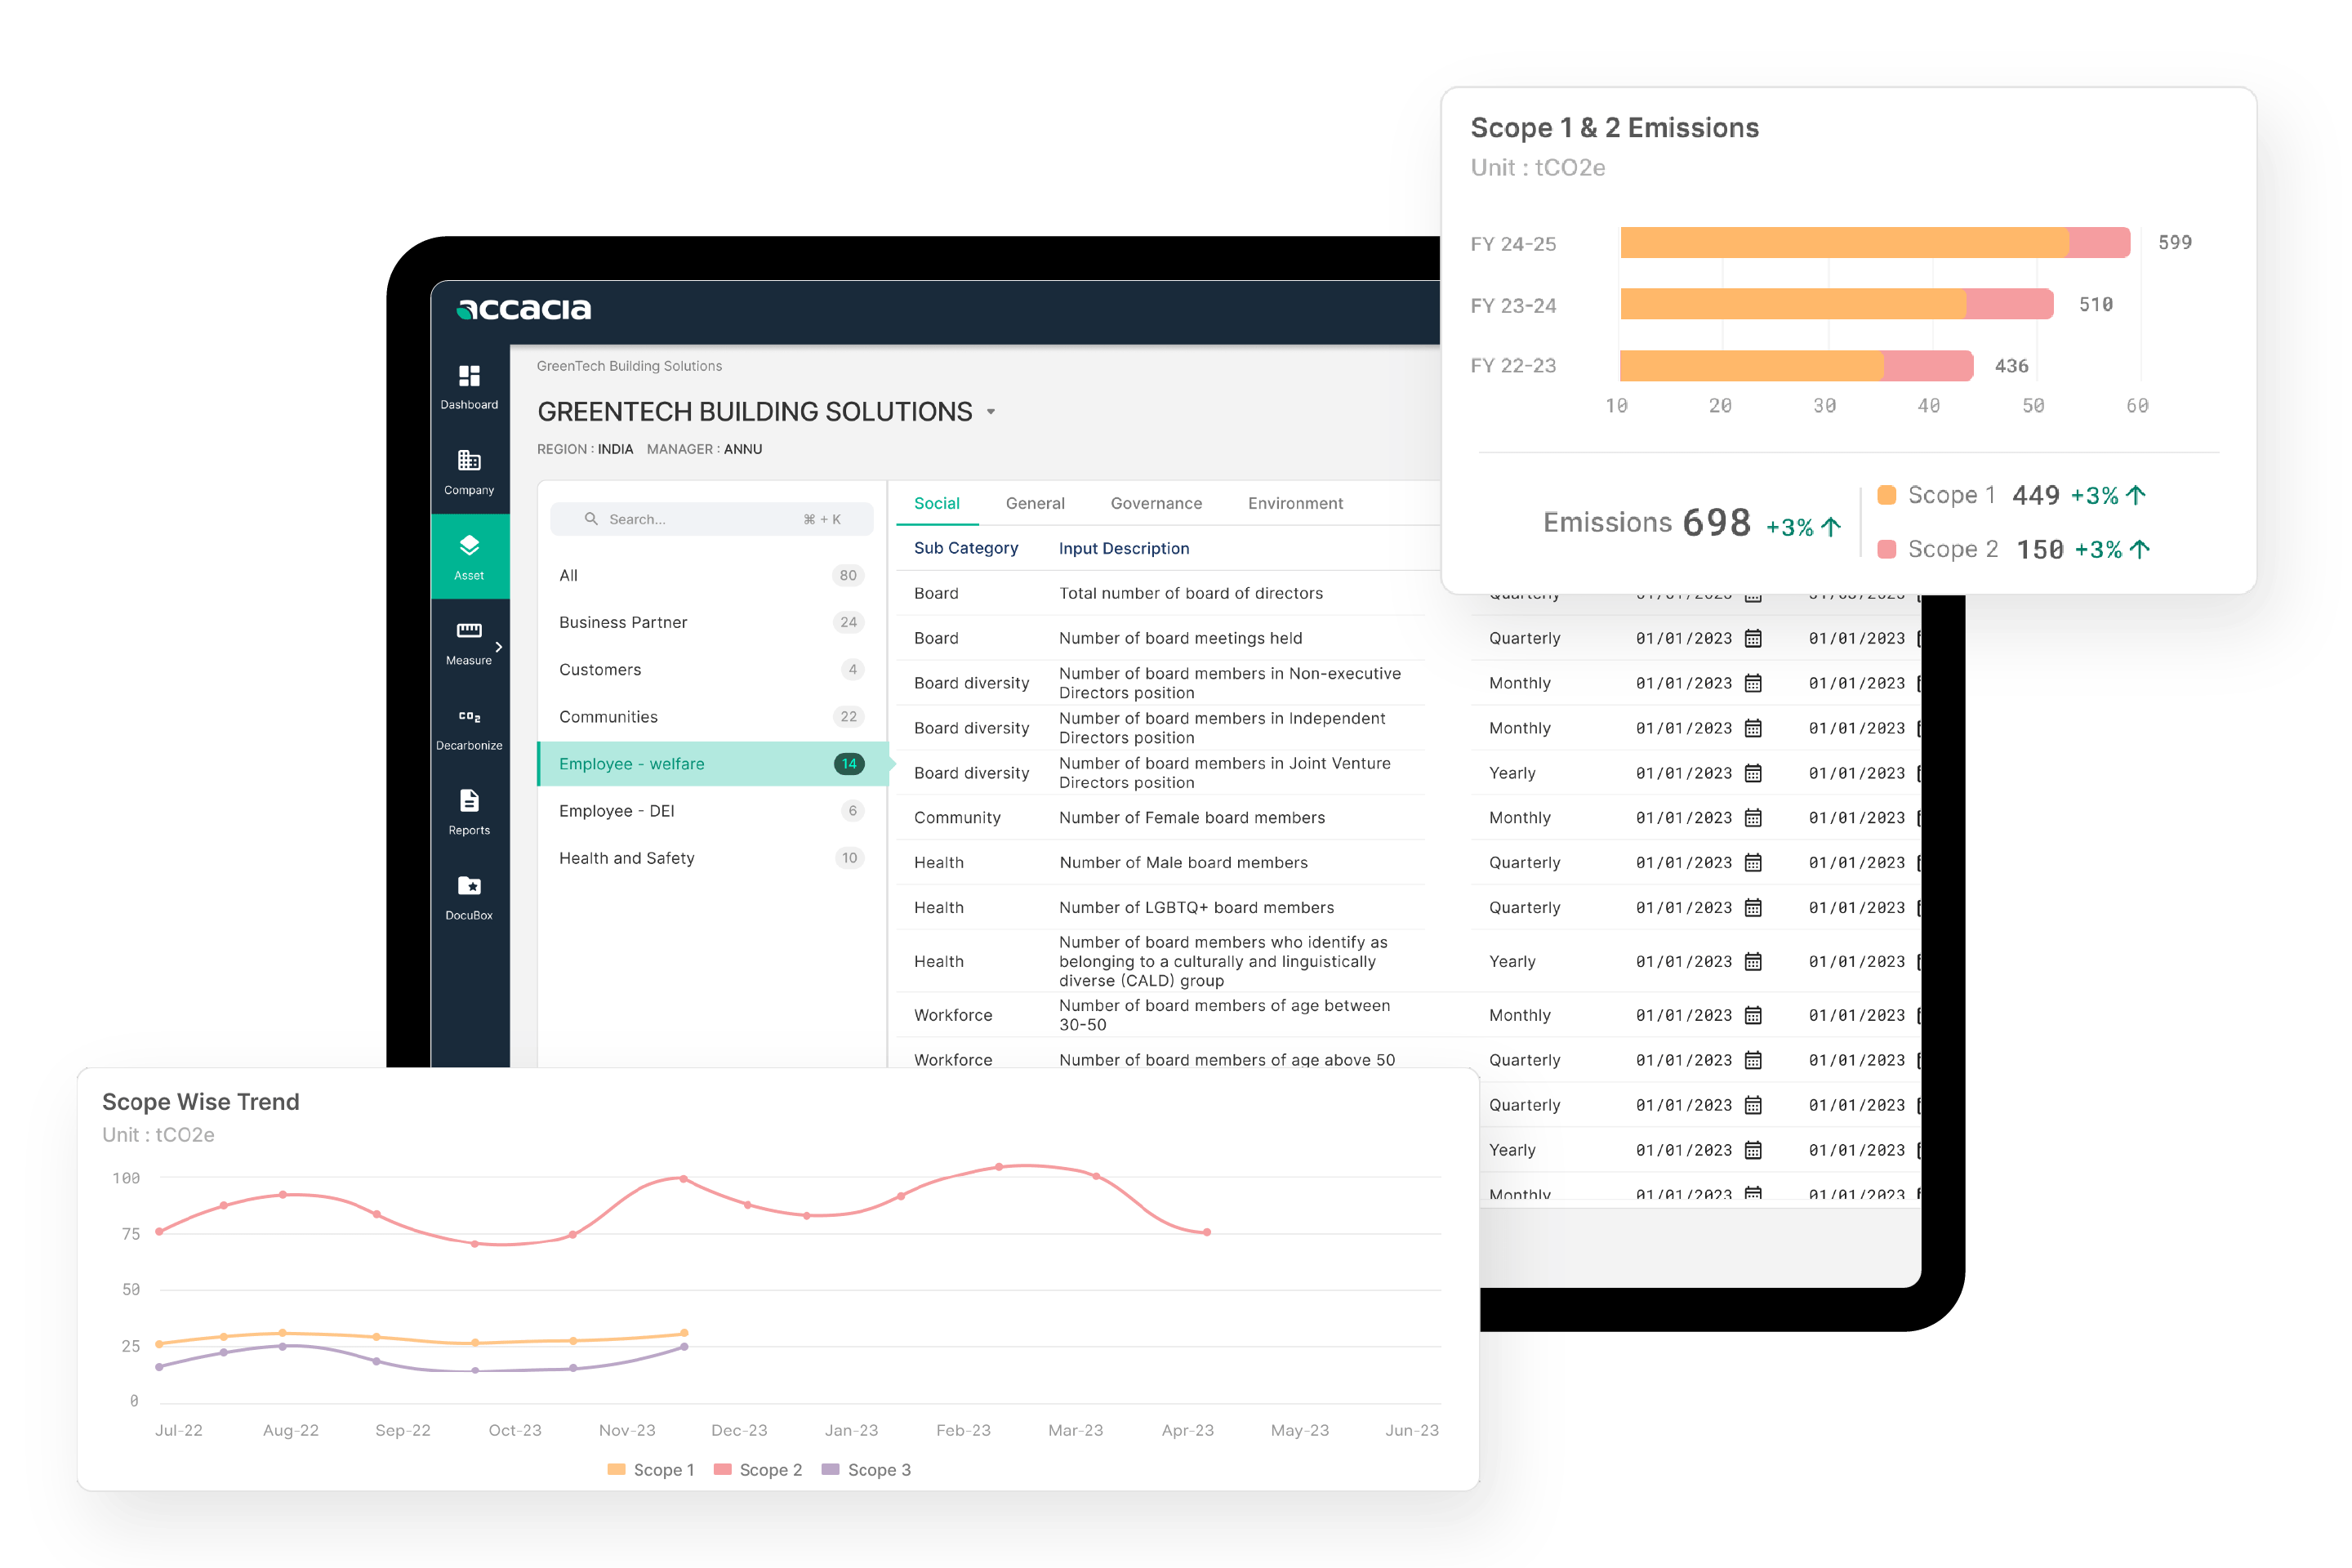Viewport: 2352px width, 1568px height.
Task: Click the GreenTech Building Solutions breadcrumb
Action: pyautogui.click(x=629, y=366)
